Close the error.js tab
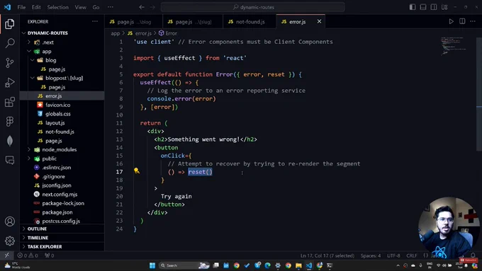Viewport: 482px width, 271px height. click(319, 21)
